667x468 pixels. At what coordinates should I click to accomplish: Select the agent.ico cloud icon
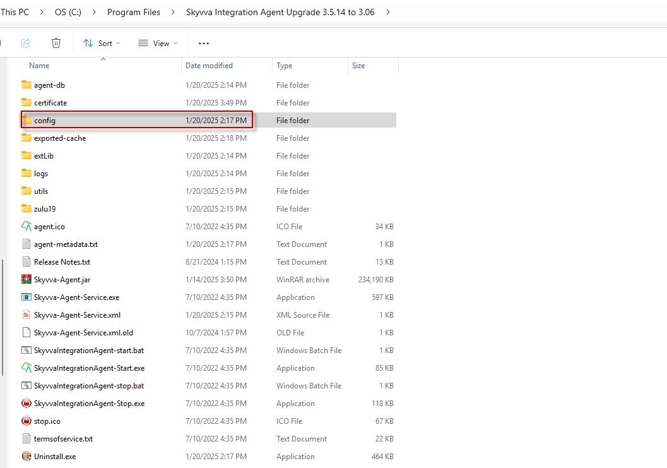(27, 227)
